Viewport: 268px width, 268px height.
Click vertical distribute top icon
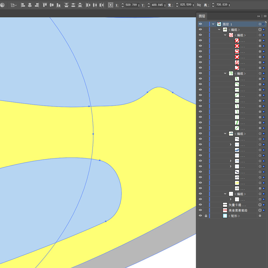[x=66, y=5]
